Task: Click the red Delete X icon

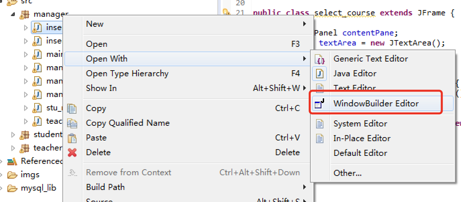Action: click(x=72, y=153)
